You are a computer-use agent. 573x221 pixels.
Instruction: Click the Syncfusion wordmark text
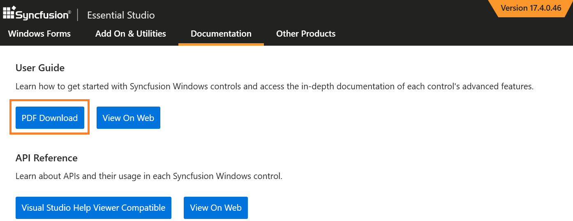pos(42,15)
